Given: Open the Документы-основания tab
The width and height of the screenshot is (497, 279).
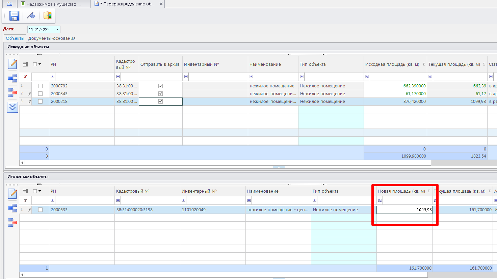Looking at the screenshot, I should pos(52,38).
